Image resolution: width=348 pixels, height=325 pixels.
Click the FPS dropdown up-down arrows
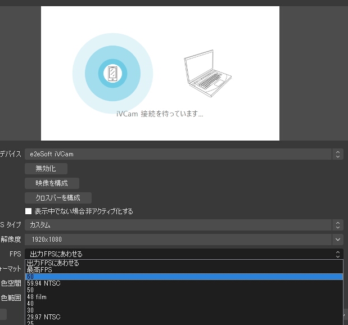pyautogui.click(x=338, y=254)
